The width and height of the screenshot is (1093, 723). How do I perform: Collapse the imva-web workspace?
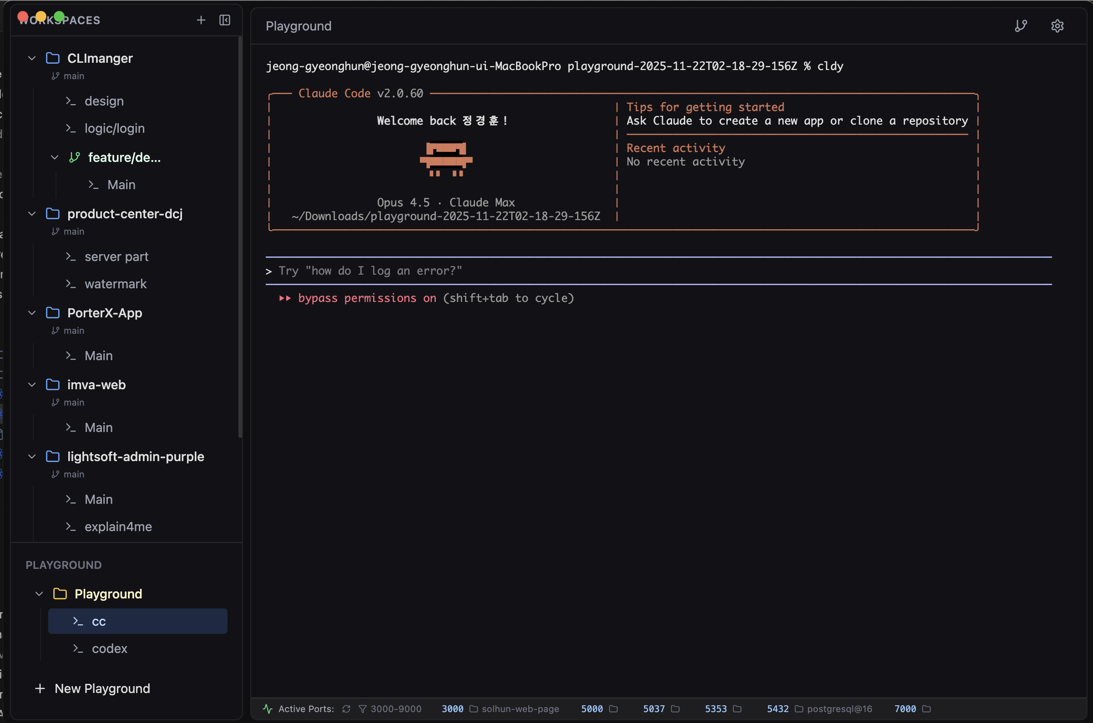(x=32, y=385)
